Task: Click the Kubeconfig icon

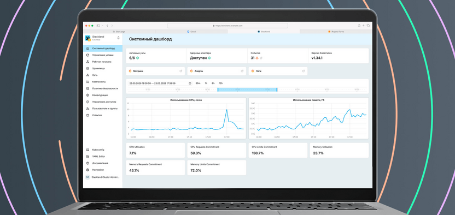Action: pos(87,150)
